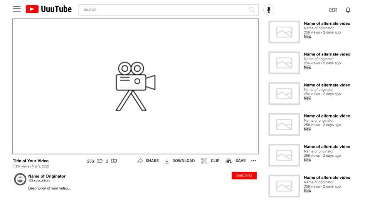Dislike the video with thumbs down
The image size is (370, 208).
pos(114,161)
